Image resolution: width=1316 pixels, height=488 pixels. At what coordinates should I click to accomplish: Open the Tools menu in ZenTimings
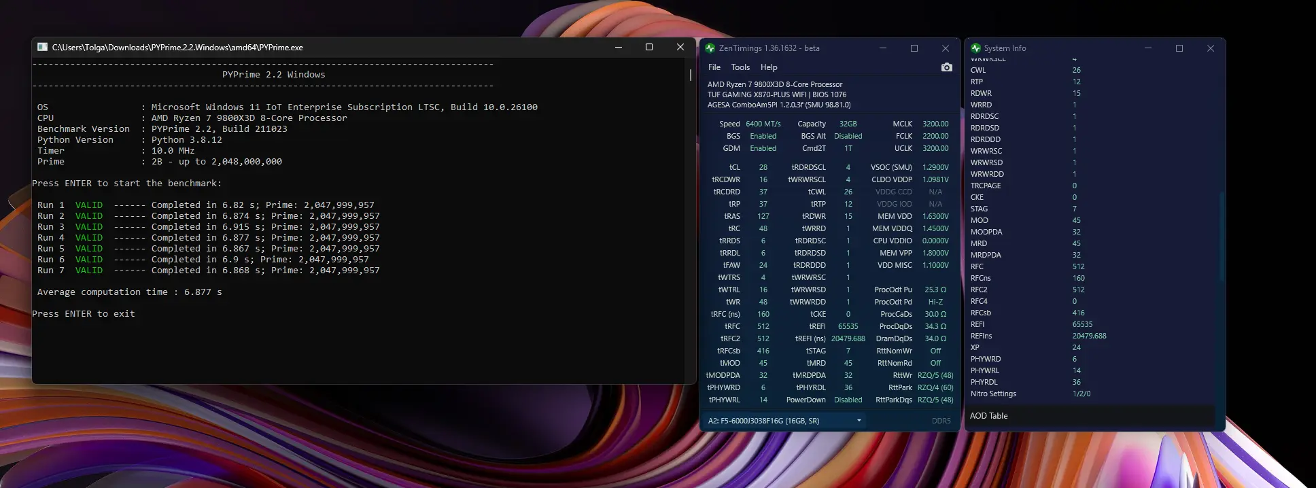[x=740, y=67]
